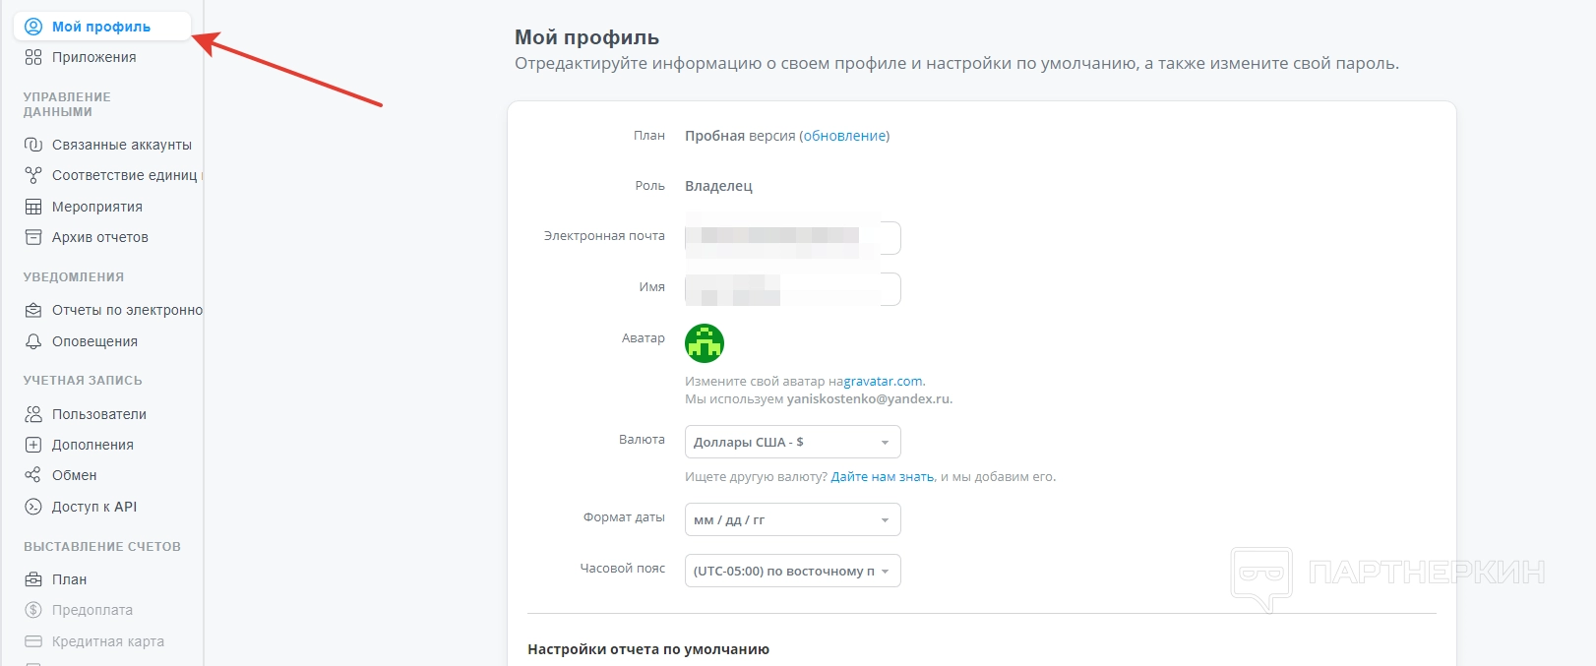The width and height of the screenshot is (1596, 666).
Task: Click the Доступ к API icon
Action: tap(33, 507)
